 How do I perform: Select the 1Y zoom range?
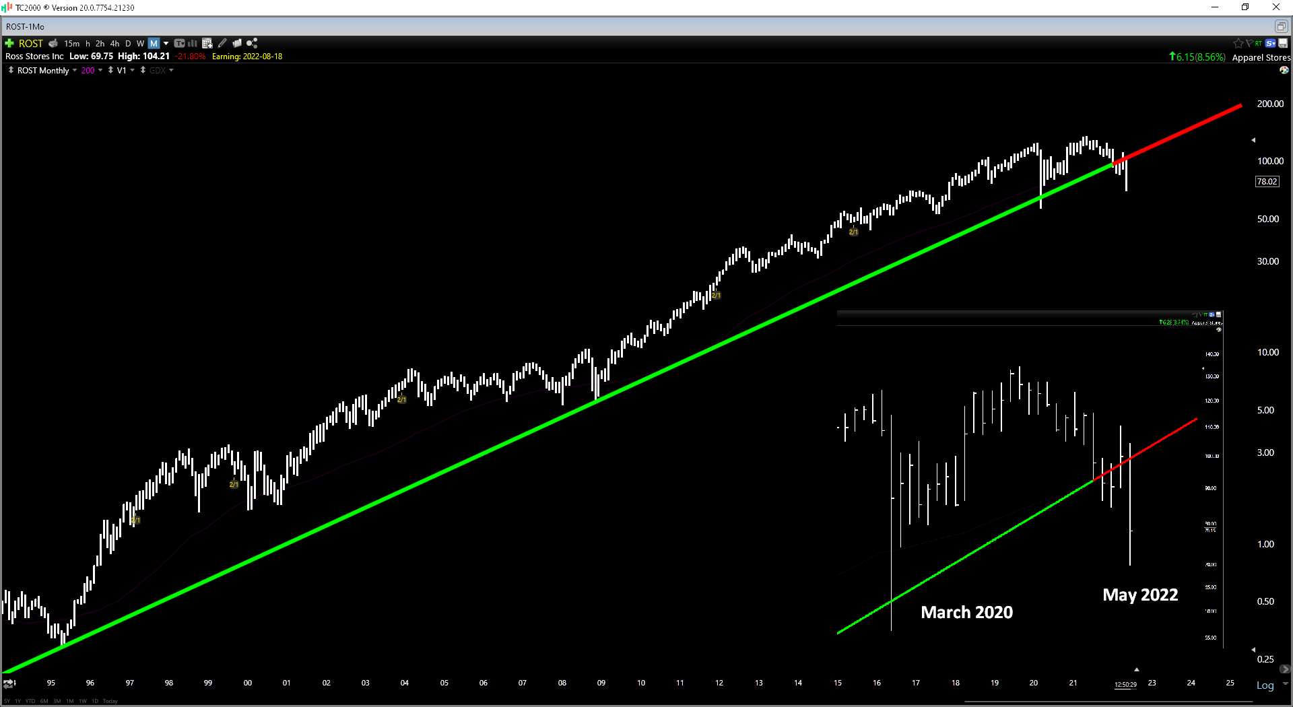point(18,701)
